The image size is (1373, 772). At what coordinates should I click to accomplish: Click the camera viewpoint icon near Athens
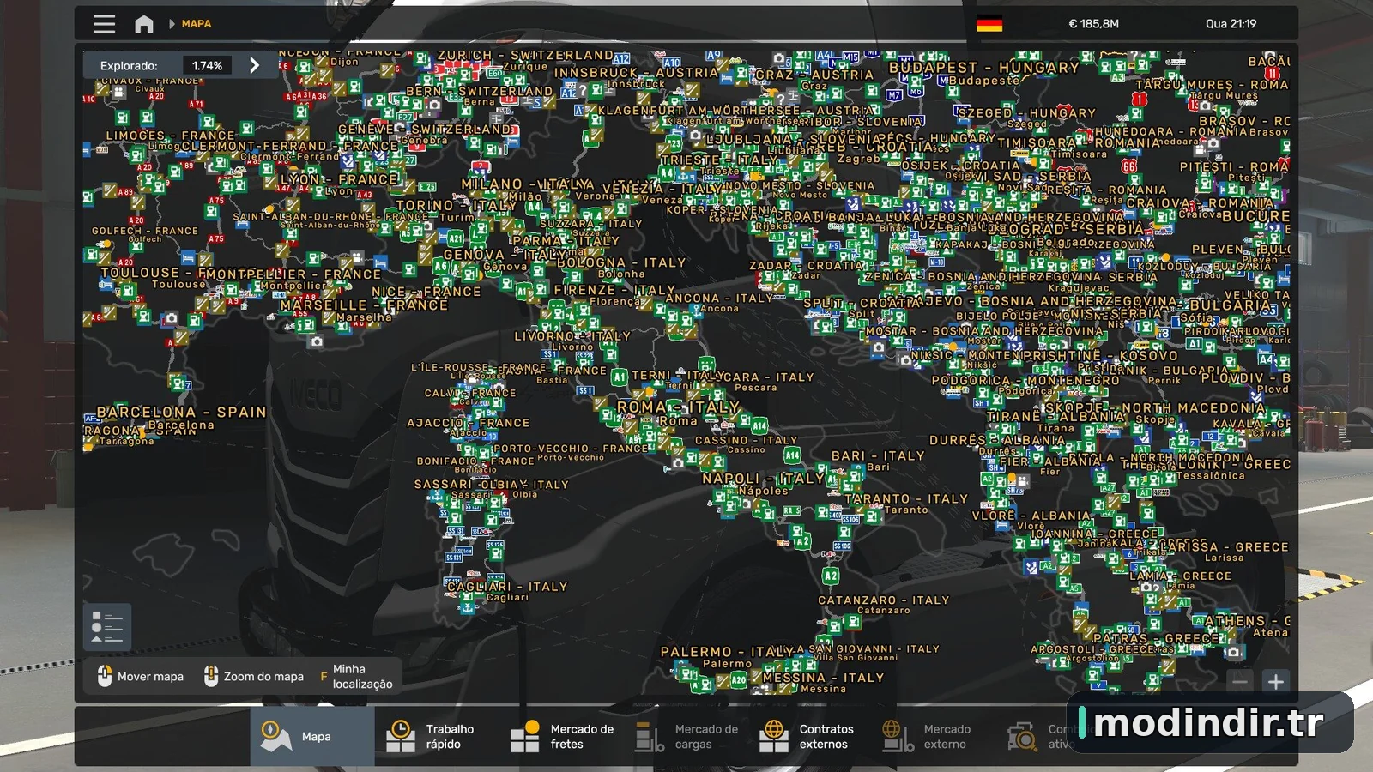1233,652
